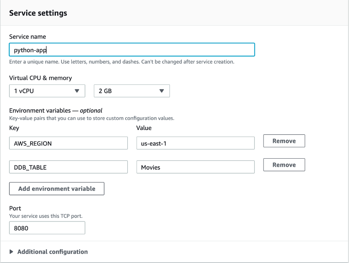The image size is (349, 263).
Task: Select the DDB_TABLE key field
Action: tap(68, 167)
